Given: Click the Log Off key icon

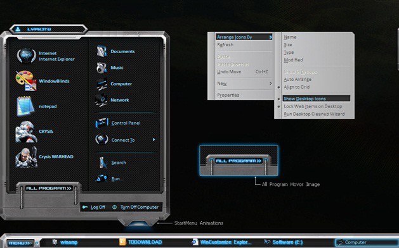Looking at the screenshot, I should pyautogui.click(x=85, y=207).
